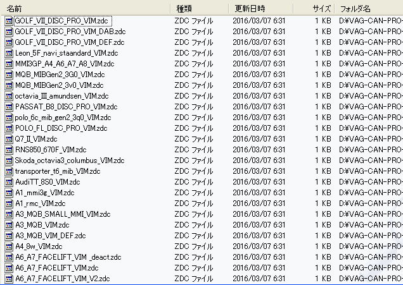Click the transporter_t6_mib_VIM.zdc file icon
Image resolution: width=403 pixels, height=285 pixels.
pyautogui.click(x=9, y=171)
